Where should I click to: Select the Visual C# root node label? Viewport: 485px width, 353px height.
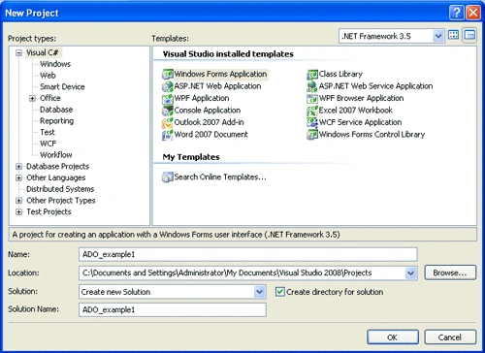click(43, 52)
